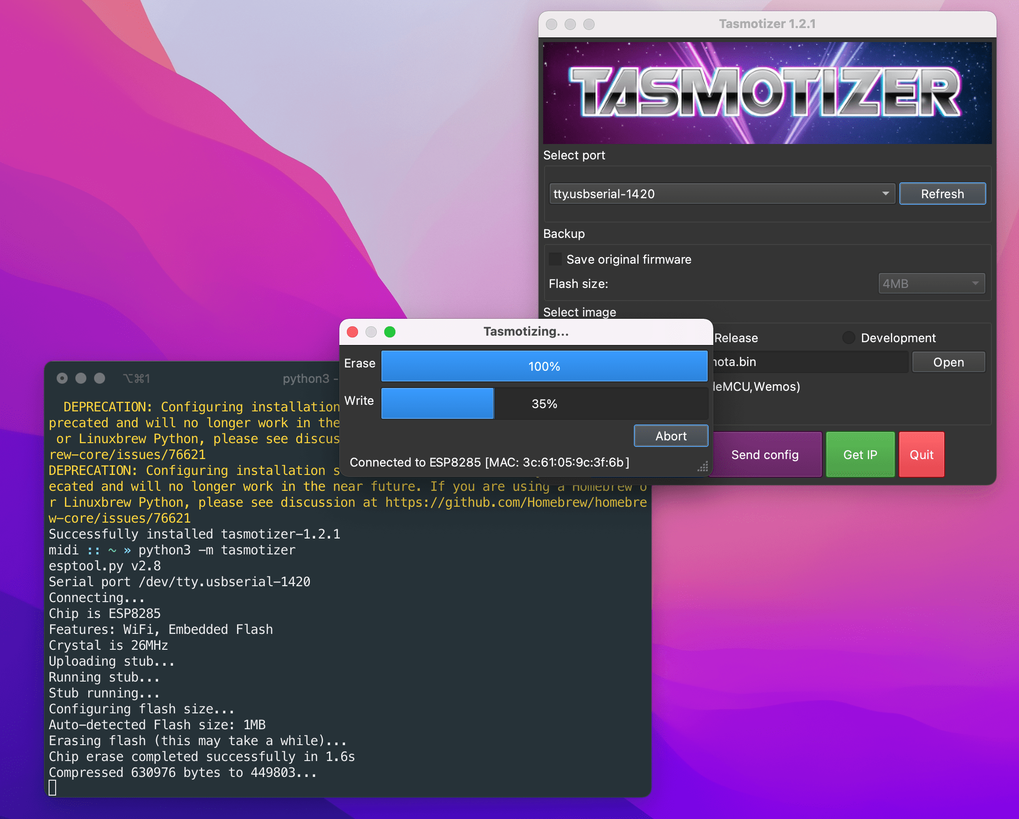Click 'Chip erase completed successfully in 1.6s' line
The width and height of the screenshot is (1019, 819).
pos(201,756)
